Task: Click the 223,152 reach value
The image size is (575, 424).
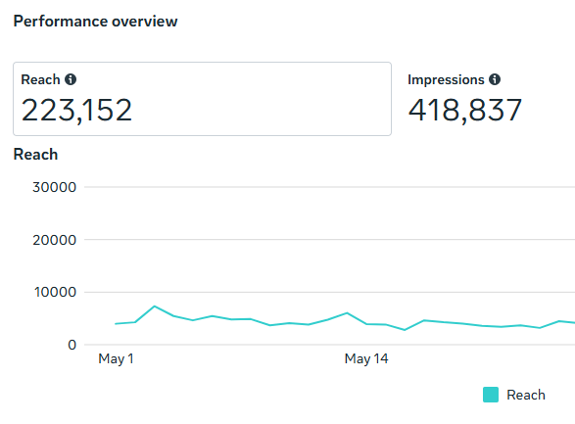Action: (x=76, y=110)
